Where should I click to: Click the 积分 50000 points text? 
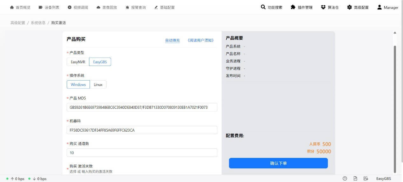coord(319,152)
